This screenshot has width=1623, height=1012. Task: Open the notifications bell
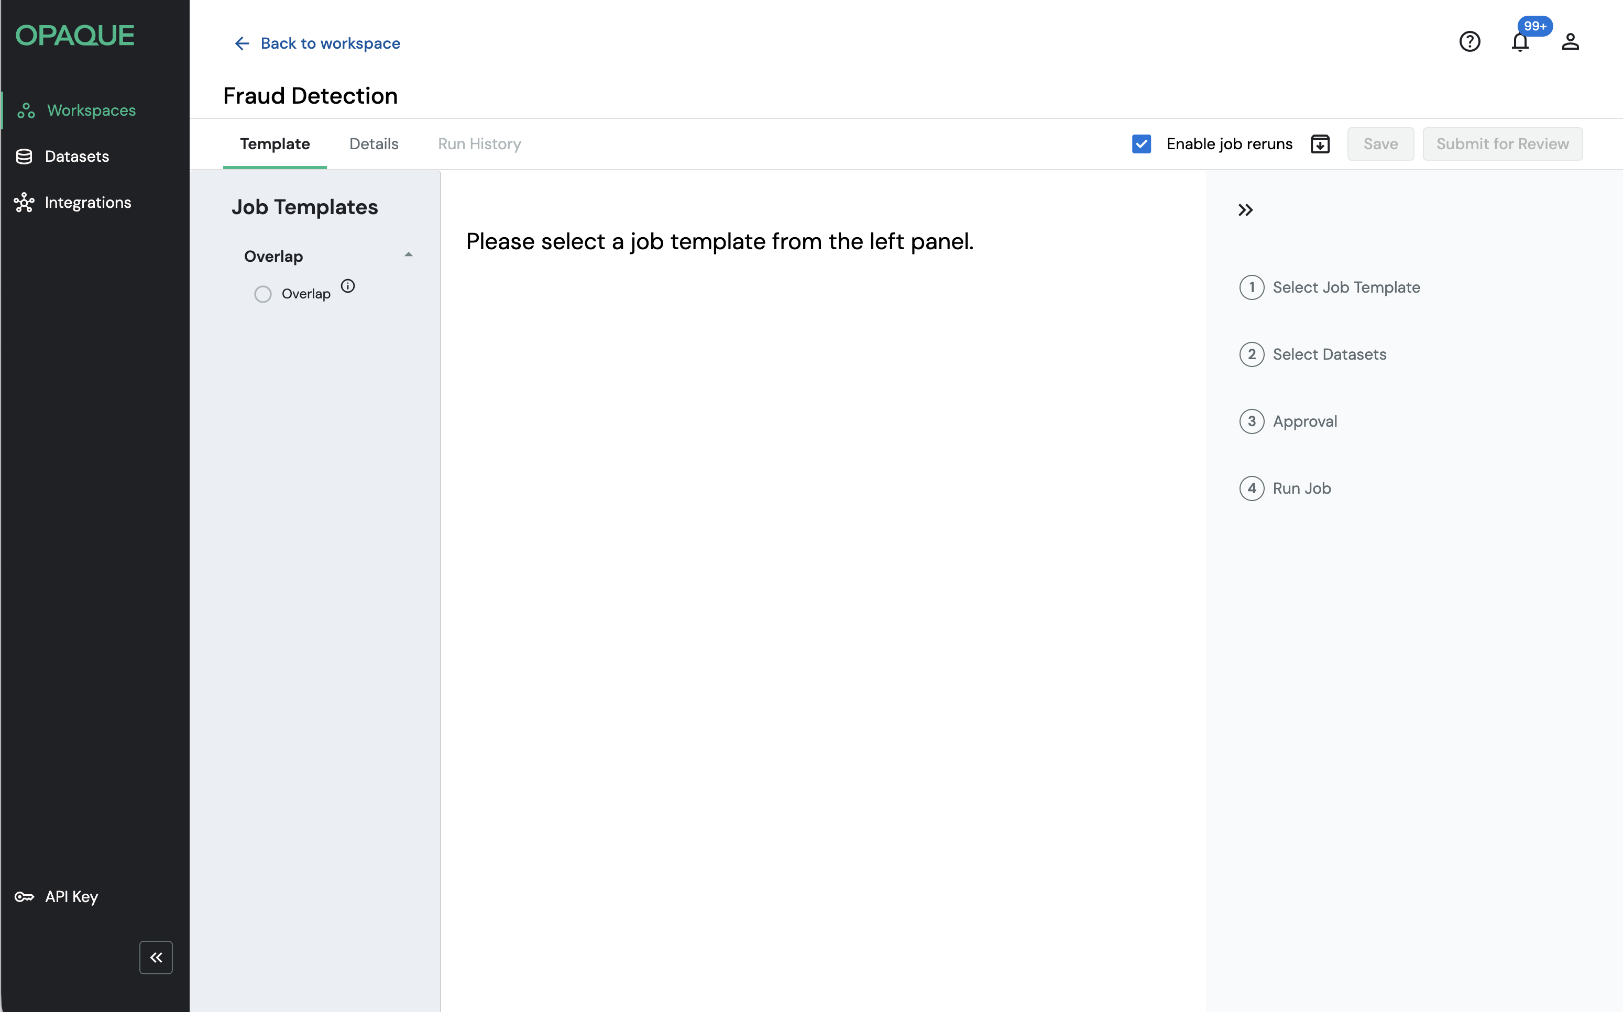1520,42
